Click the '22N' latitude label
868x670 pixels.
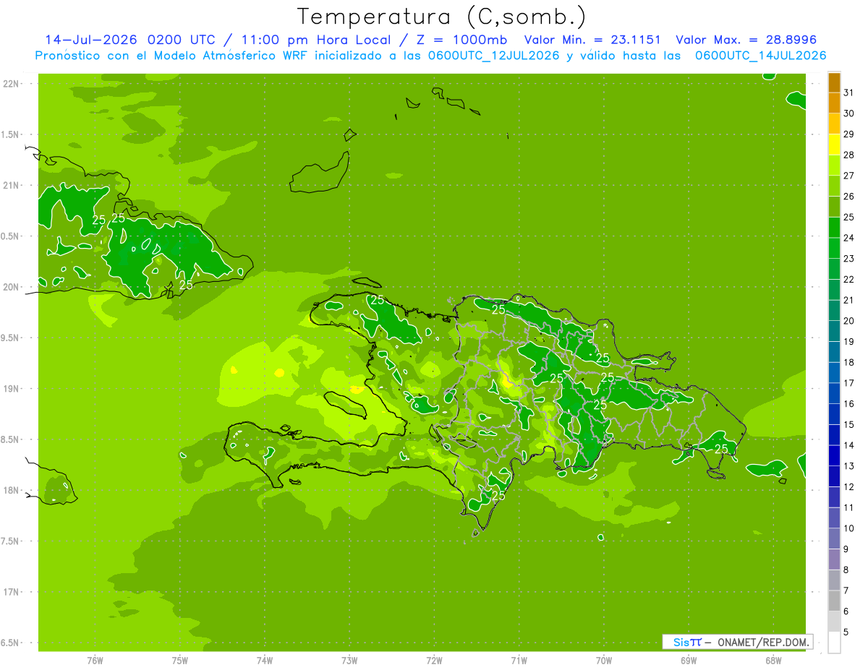click(12, 84)
